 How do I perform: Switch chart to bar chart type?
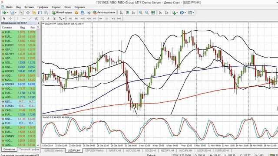coord(121,13)
